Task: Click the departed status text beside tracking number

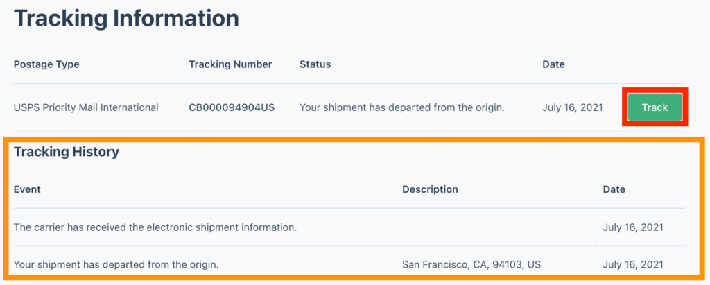Action: tap(401, 107)
